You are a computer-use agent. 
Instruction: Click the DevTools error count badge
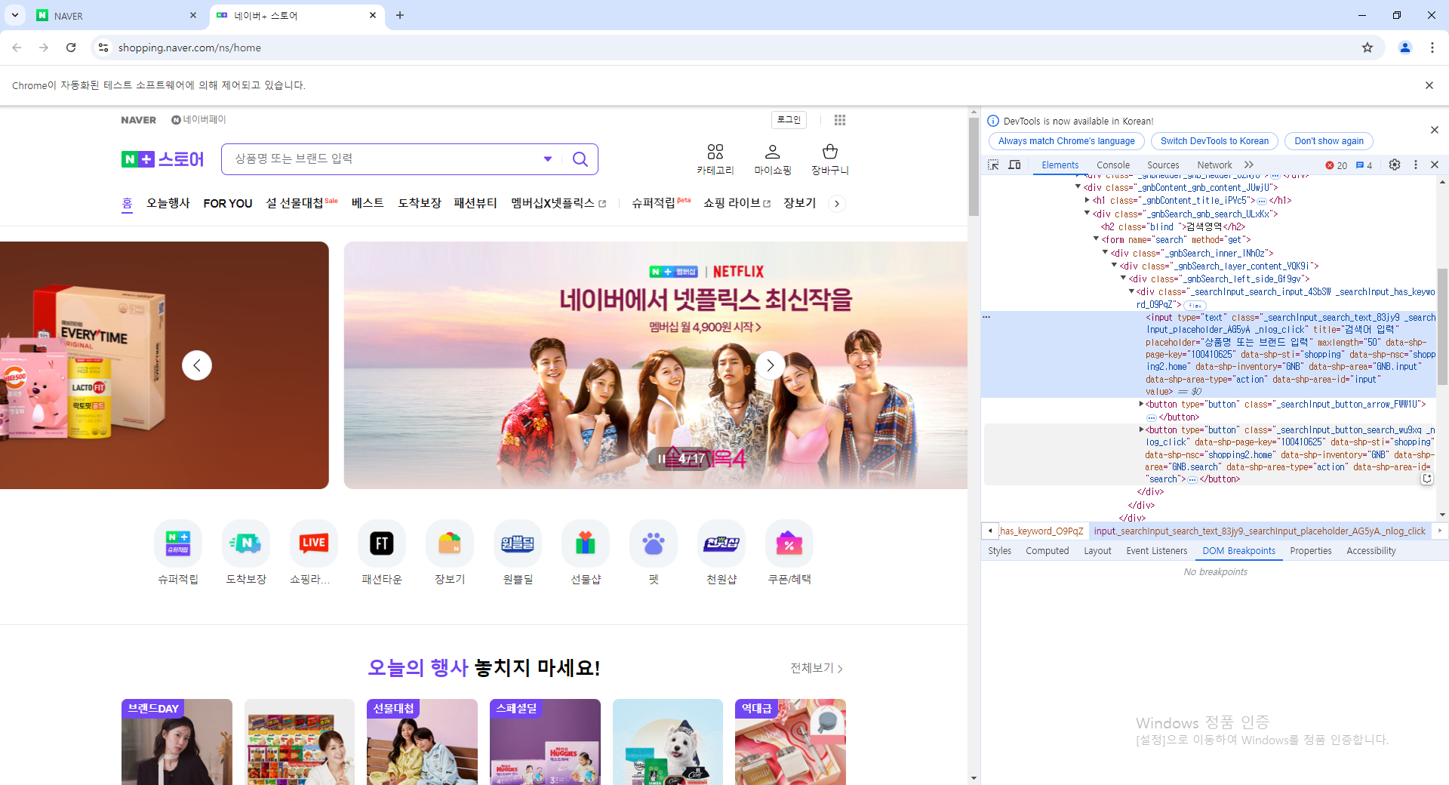1337,165
